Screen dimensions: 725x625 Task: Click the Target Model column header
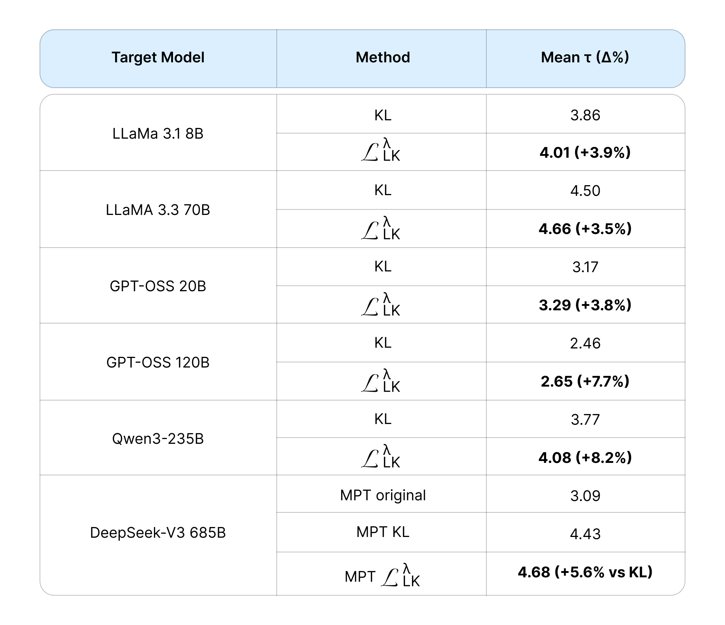point(158,58)
